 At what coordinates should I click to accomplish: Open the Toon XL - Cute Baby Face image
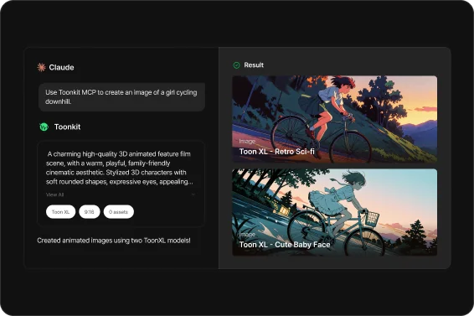point(334,212)
